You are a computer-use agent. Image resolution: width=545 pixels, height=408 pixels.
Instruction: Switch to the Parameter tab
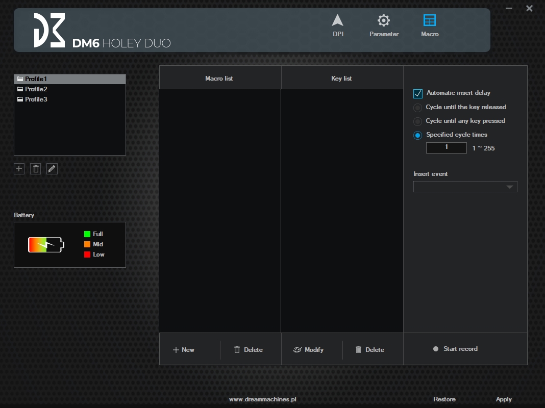[384, 25]
